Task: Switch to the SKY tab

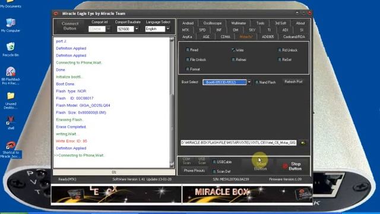Action: 252,30
